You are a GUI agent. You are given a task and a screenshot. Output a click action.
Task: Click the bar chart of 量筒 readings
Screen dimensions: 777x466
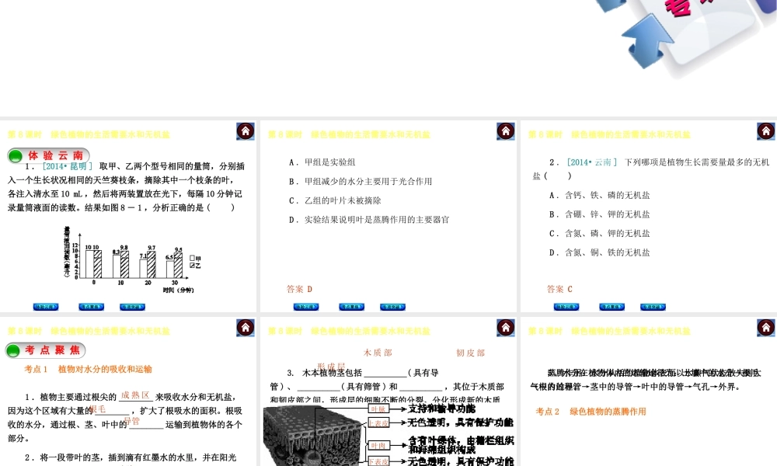(132, 260)
